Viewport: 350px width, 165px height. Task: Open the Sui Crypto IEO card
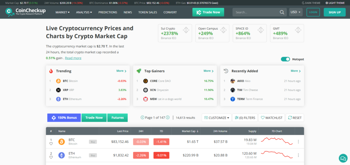pos(175,33)
